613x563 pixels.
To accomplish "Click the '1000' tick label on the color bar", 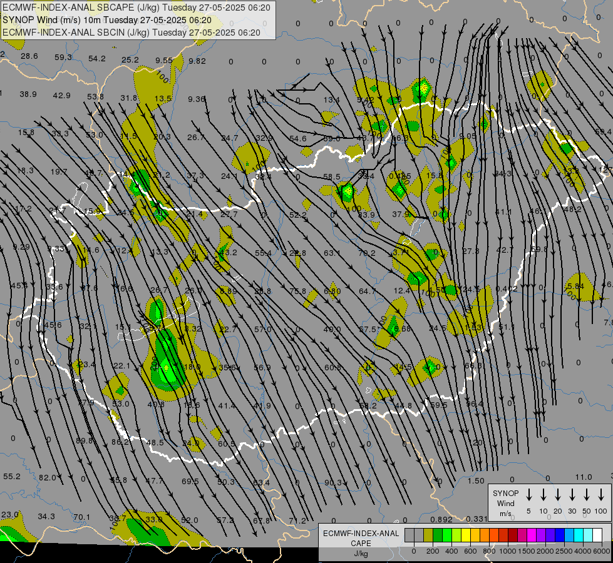I will coord(507,551).
